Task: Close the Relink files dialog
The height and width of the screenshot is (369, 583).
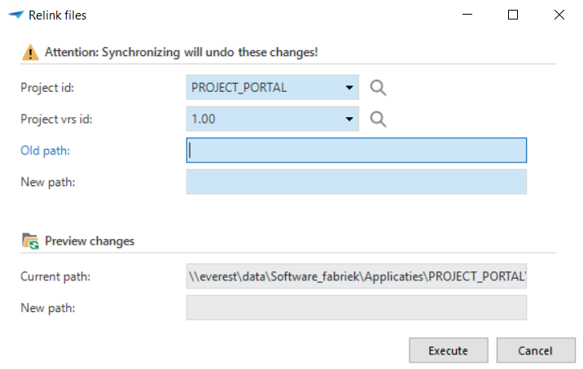Action: 559,15
